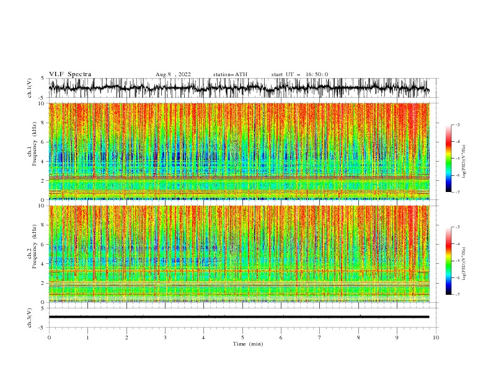
Task: Click the ch.1 frequency tick label 8
Action: pyautogui.click(x=43, y=123)
